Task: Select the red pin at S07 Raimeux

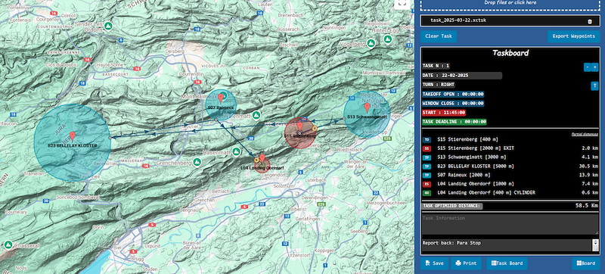Action: [221, 98]
